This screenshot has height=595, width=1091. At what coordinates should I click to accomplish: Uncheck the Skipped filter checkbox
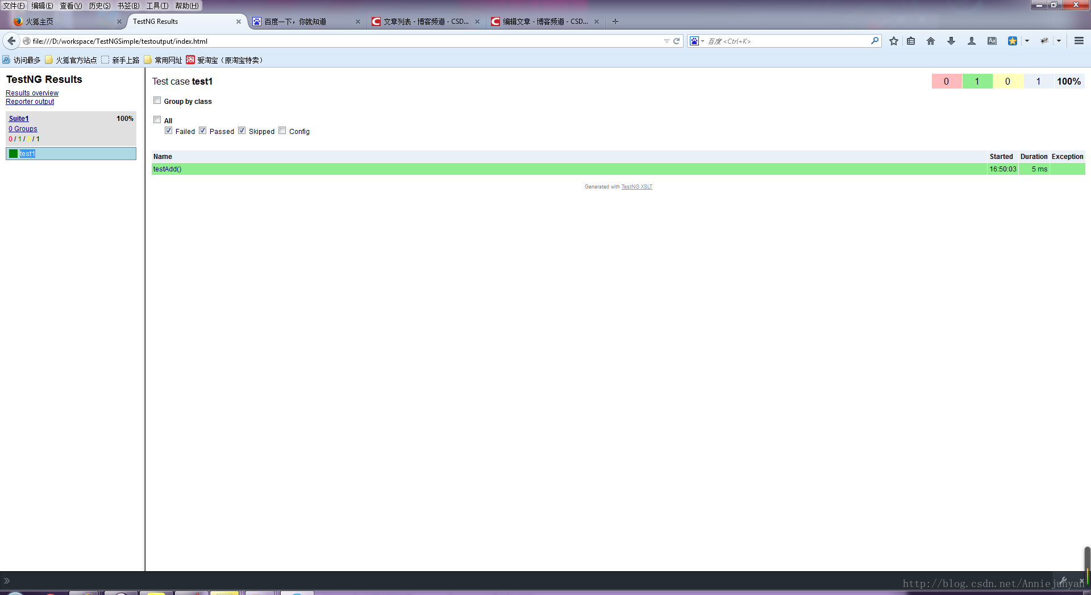[x=242, y=131]
